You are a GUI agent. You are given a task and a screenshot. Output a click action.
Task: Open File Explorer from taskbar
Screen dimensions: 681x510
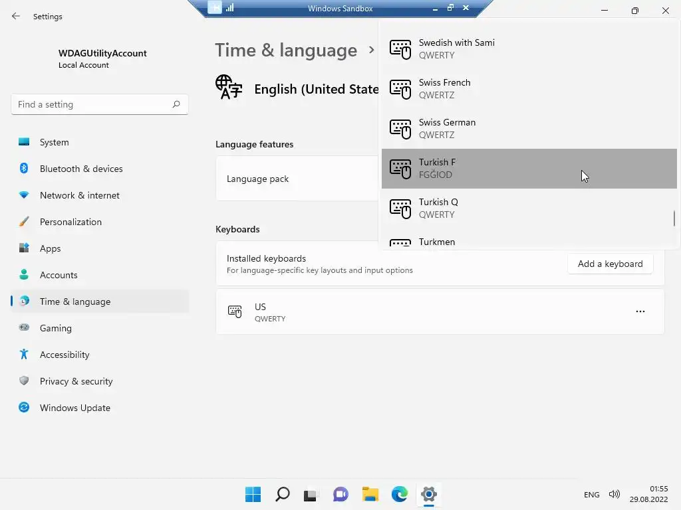click(x=370, y=494)
